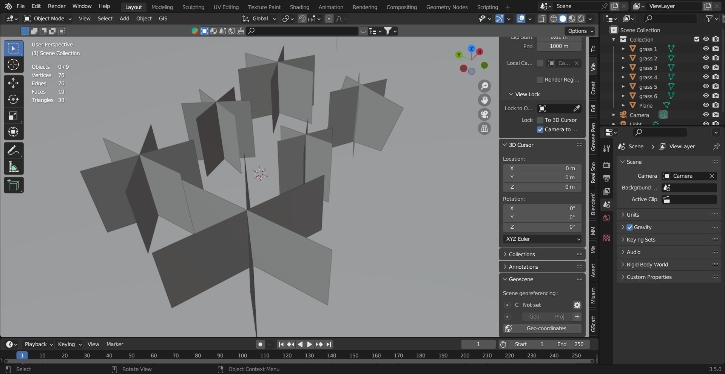Toggle snapping magnet icon in header
725x374 pixels.
click(x=302, y=19)
